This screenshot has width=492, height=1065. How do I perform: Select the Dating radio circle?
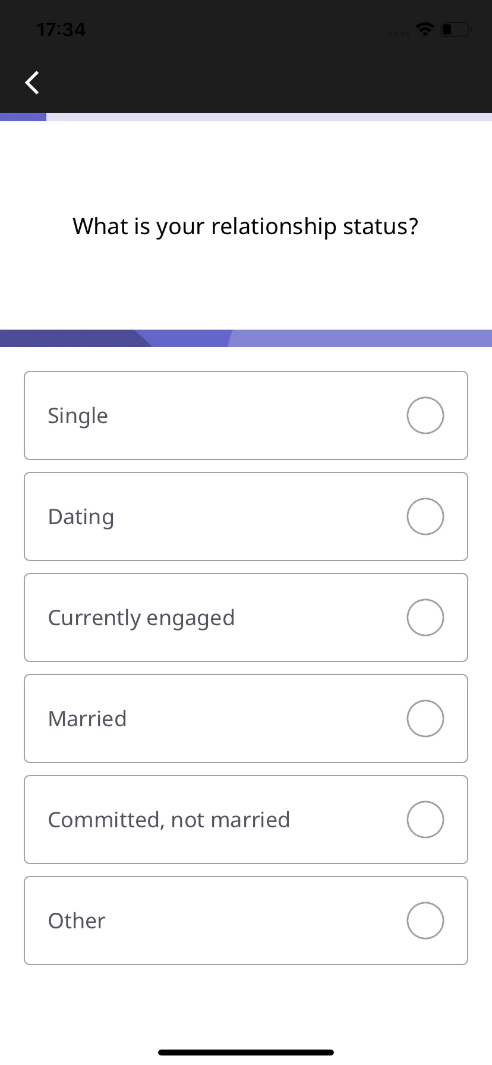tap(425, 516)
